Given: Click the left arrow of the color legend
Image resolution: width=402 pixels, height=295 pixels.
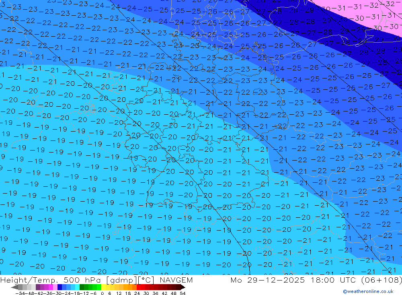Looking at the screenshot, I should (14, 287).
